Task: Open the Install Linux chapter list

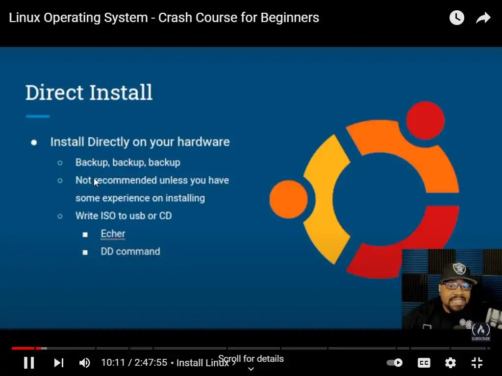Action: [x=206, y=363]
